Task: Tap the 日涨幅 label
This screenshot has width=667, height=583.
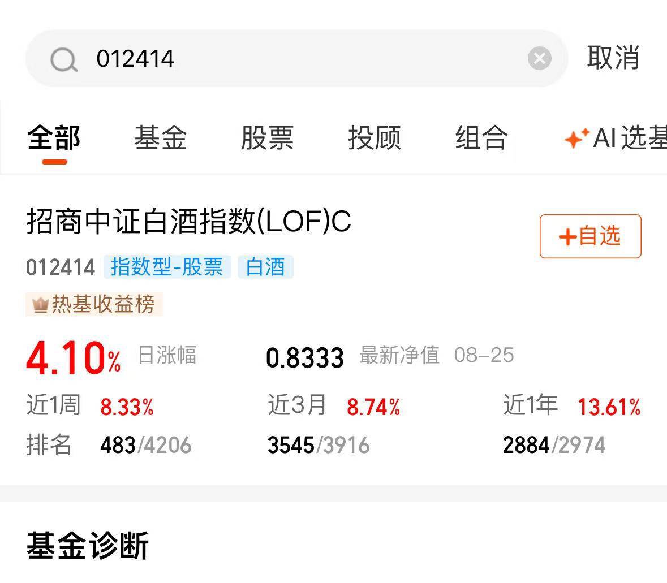Action: (x=167, y=355)
